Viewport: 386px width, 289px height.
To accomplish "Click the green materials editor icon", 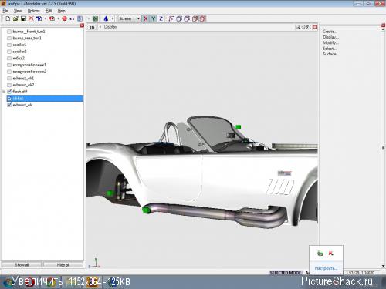I will 96,18.
